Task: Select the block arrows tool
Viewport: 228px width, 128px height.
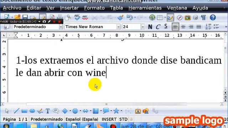Action: (85, 111)
